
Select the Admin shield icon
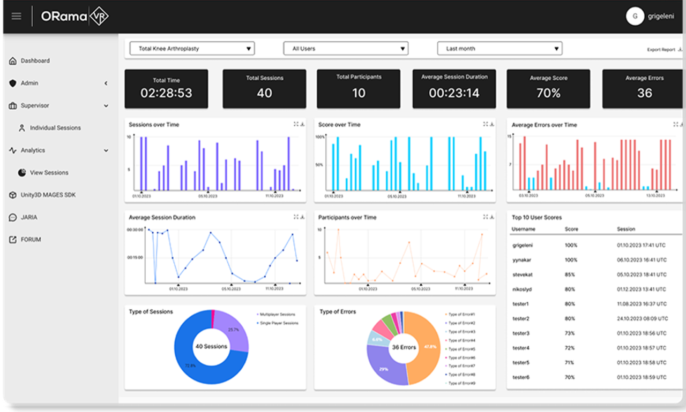tap(12, 83)
